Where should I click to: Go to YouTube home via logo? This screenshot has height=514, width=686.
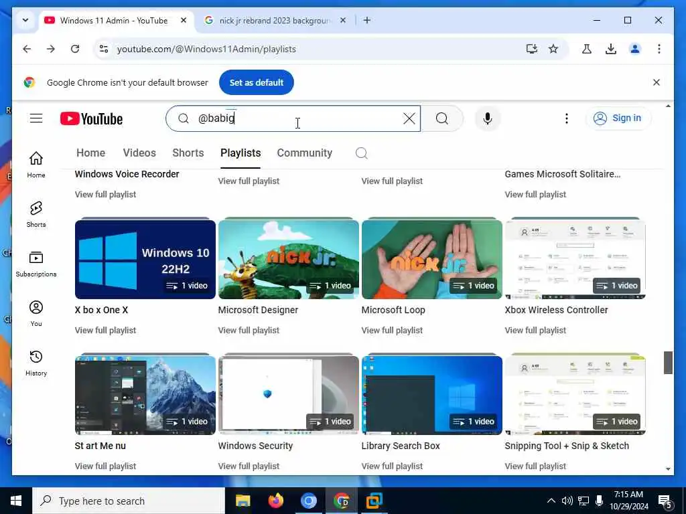[91, 119]
